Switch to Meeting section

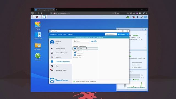[60, 57]
